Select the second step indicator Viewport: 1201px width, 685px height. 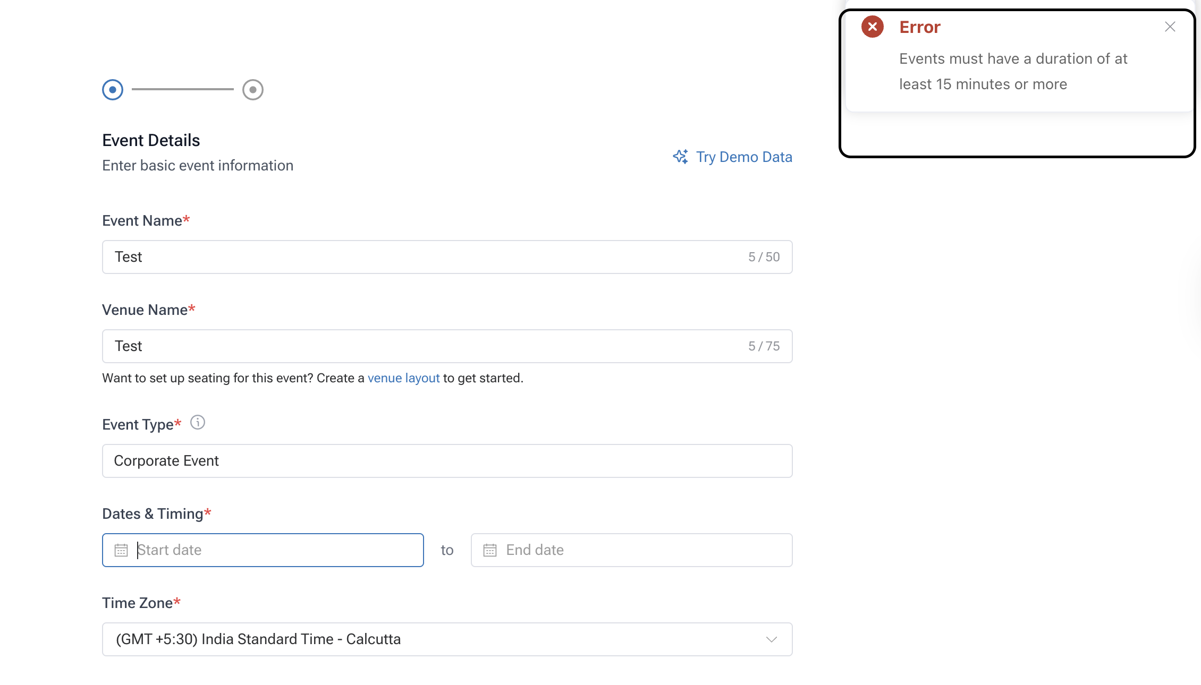click(x=253, y=90)
